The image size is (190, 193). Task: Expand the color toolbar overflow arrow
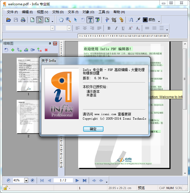coord(159,21)
